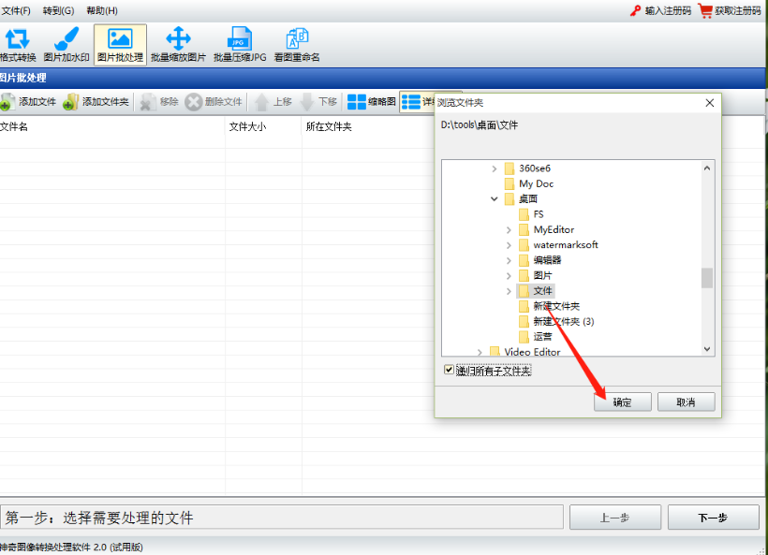This screenshot has width=768, height=555.
Task: Select the 图片加水印 watermark brush tool
Action: [66, 45]
